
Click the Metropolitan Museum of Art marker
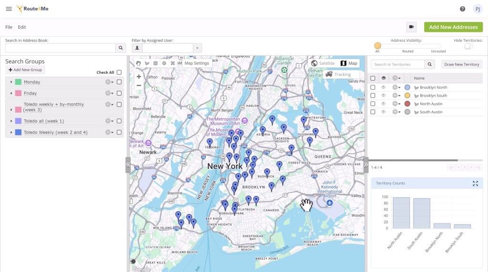(245, 121)
